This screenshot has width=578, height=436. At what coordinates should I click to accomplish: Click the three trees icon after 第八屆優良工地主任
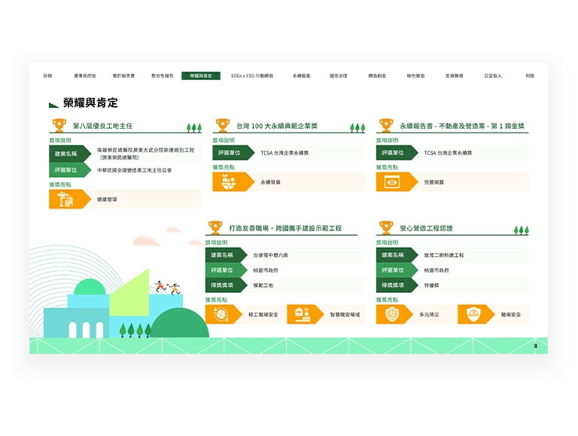click(194, 127)
